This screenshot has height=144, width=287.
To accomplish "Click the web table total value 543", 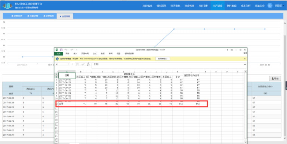I will pyautogui.click(x=265, y=93).
